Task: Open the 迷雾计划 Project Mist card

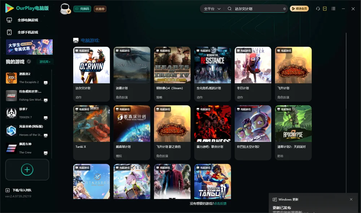Action: 132,74
